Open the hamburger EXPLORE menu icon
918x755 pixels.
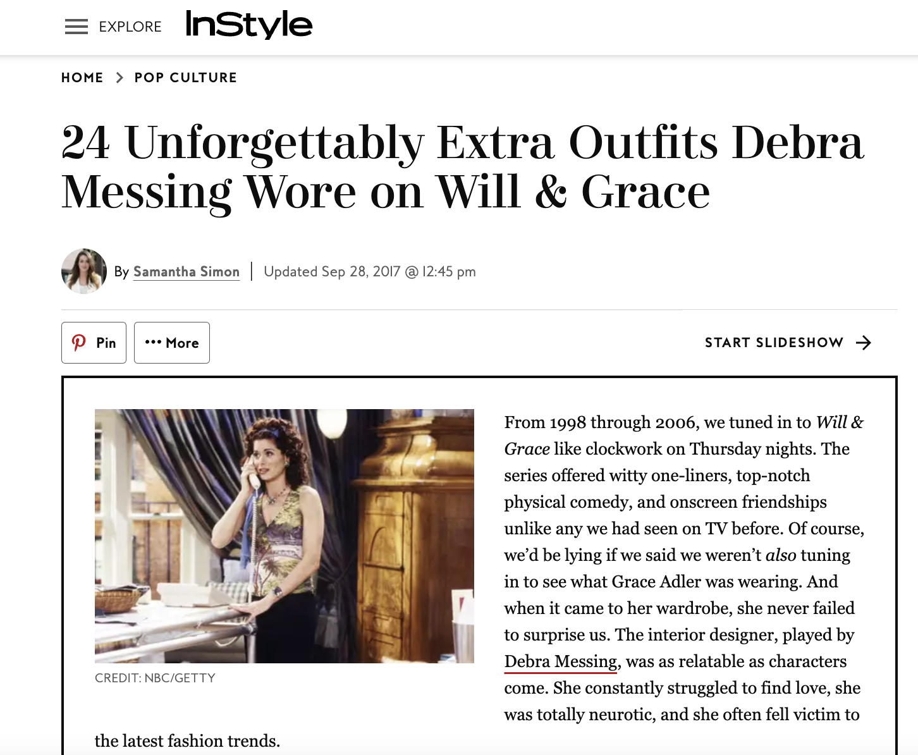(x=76, y=27)
